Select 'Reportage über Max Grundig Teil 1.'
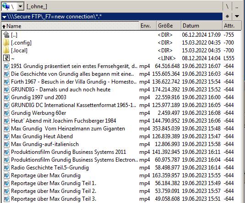Image resolution: width=245 pixels, height=203 pixels. tap(54, 183)
